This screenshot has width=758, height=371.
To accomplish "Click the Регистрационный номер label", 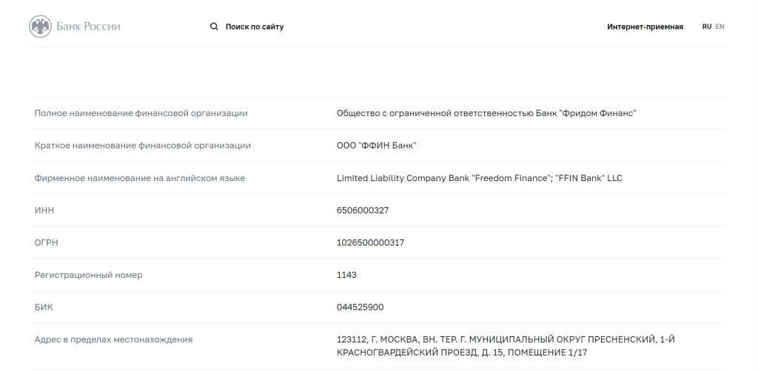I will pos(89,275).
